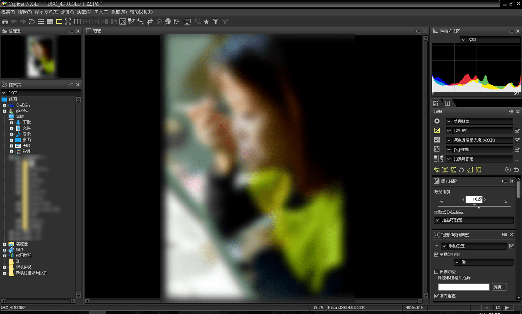The image size is (522, 314).
Task: Select the photo thumbnail in the Navigator panel
Action: [40, 56]
